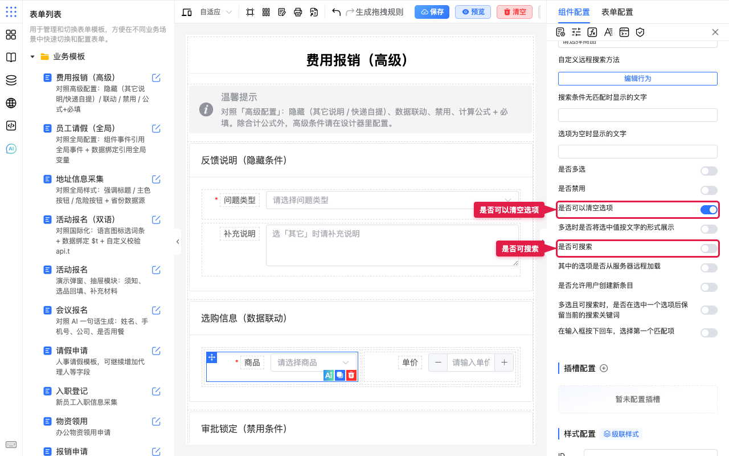Open the sliders settings icon in config panel
The width and height of the screenshot is (729, 456).
(x=576, y=32)
